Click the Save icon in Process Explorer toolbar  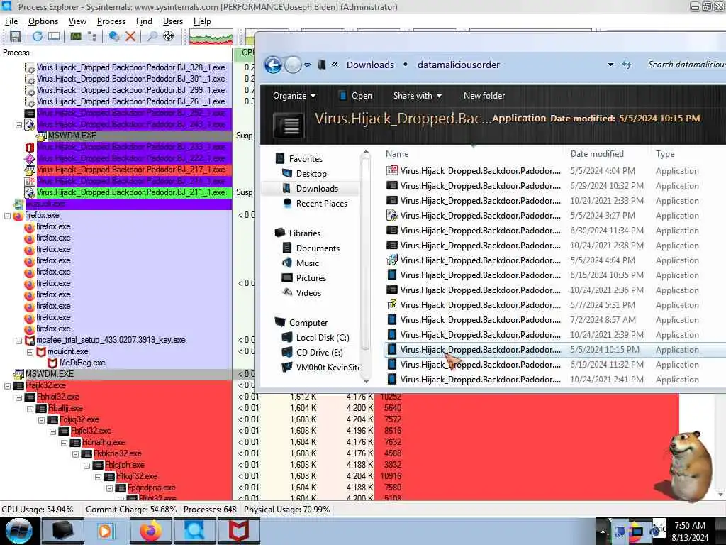pos(16,36)
